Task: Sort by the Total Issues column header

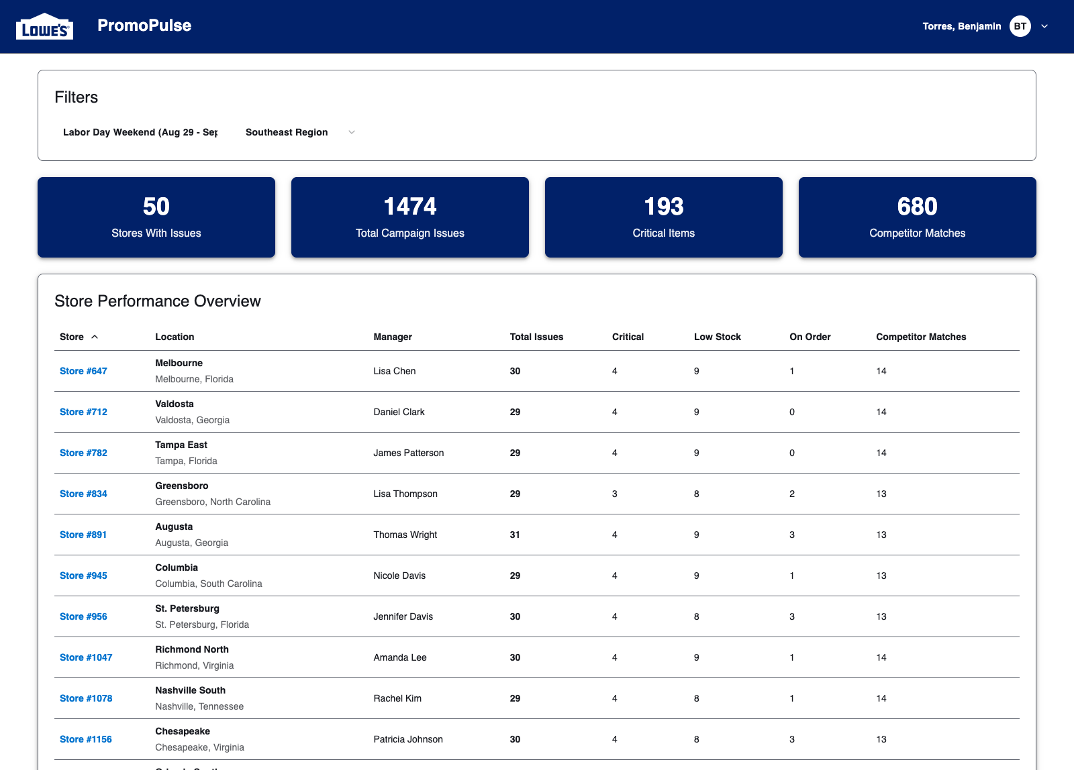Action: tap(536, 337)
